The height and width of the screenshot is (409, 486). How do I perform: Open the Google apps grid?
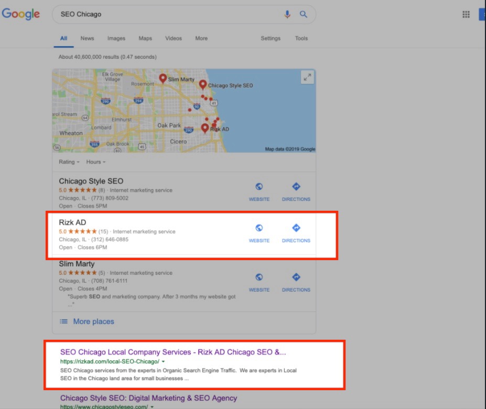click(x=466, y=14)
